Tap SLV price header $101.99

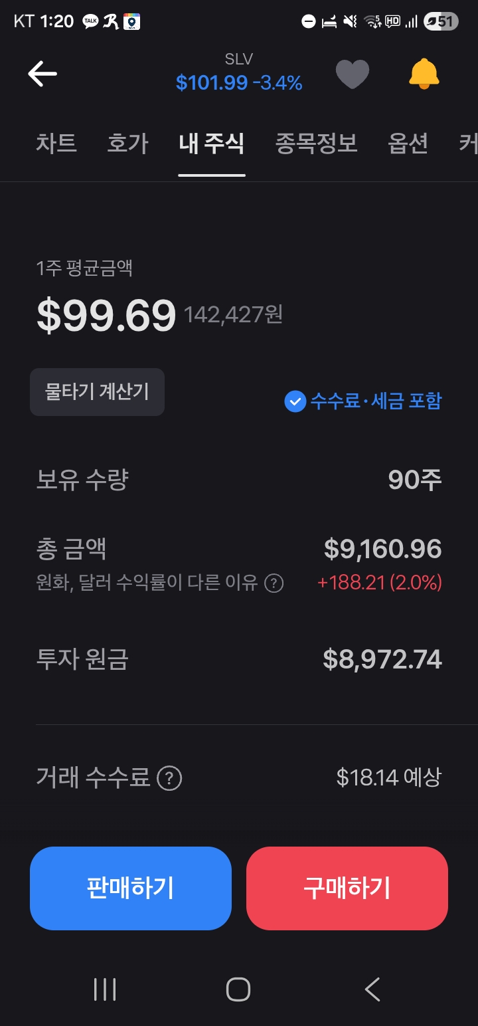(212, 83)
